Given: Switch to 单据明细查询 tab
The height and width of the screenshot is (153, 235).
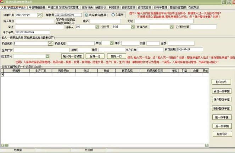Looking at the screenshot, I should [x=37, y=7].
